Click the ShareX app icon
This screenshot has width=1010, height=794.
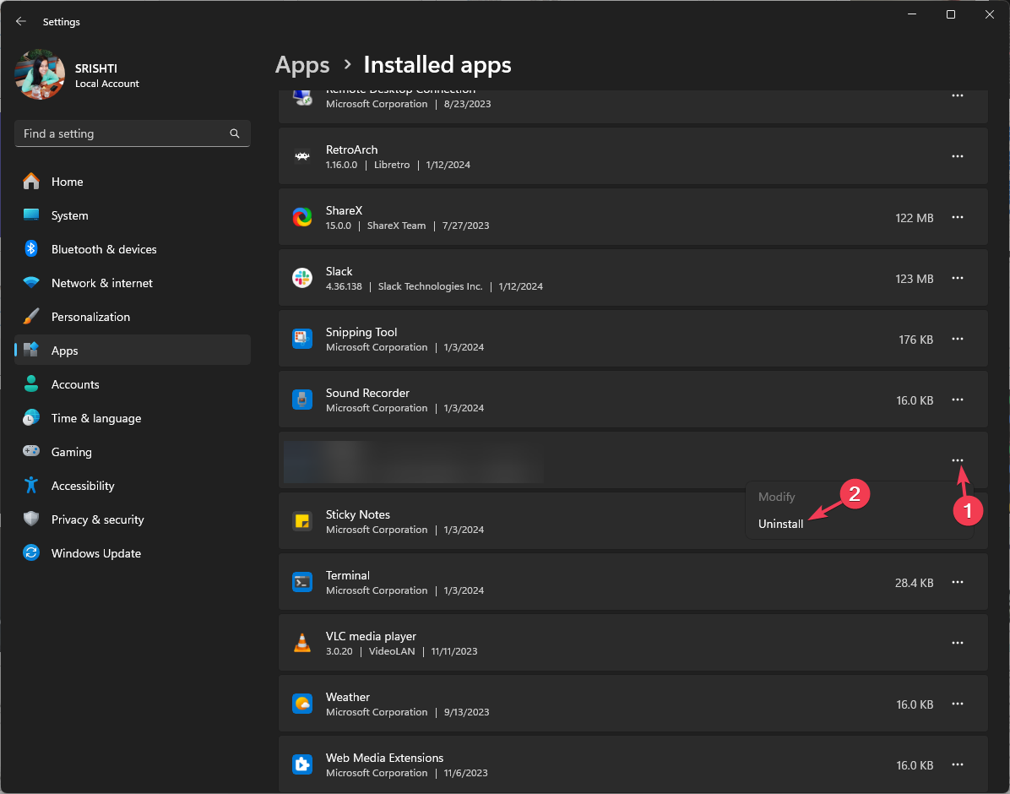click(x=302, y=217)
